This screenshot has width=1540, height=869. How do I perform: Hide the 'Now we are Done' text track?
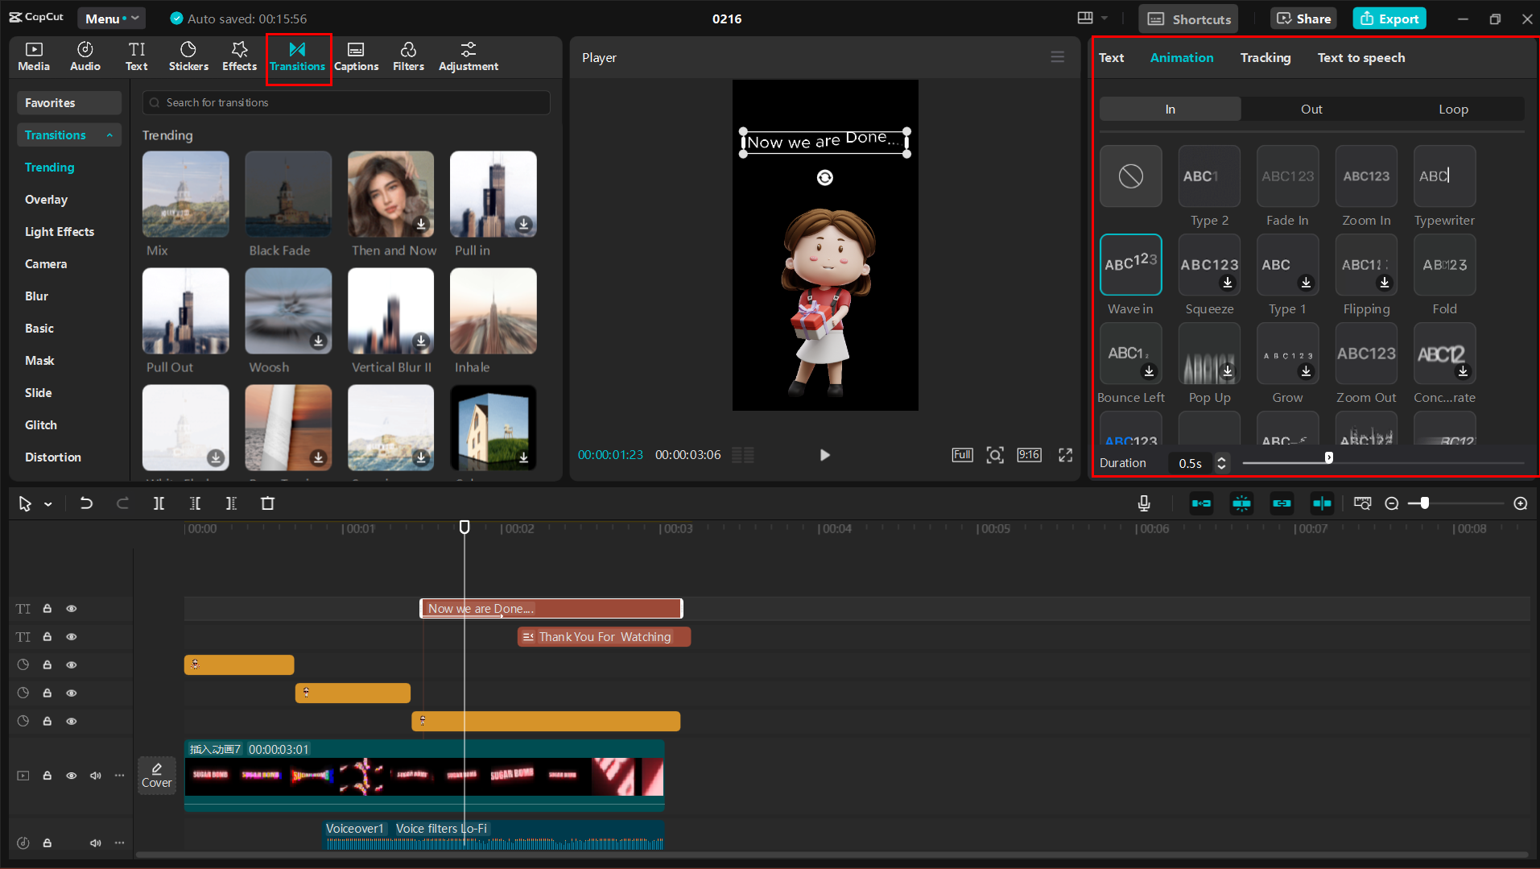[x=72, y=609]
